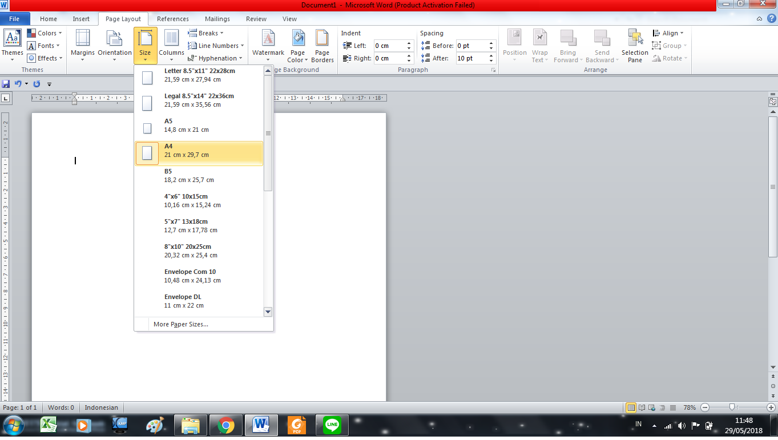Screen dimensions: 778x440
Task: Open the Breaks dropdown
Action: [x=205, y=33]
